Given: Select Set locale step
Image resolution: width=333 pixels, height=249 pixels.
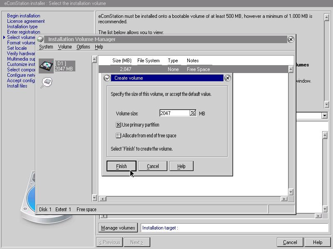Looking at the screenshot, I should point(17,48).
